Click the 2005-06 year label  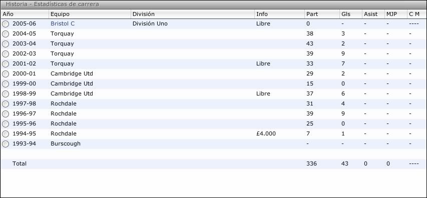point(24,23)
